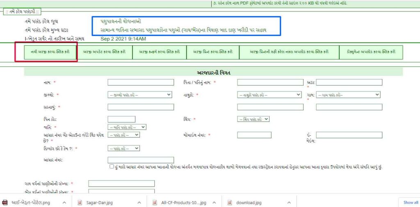Click the પિતા / પતિનું નામ input field

pos(270,82)
